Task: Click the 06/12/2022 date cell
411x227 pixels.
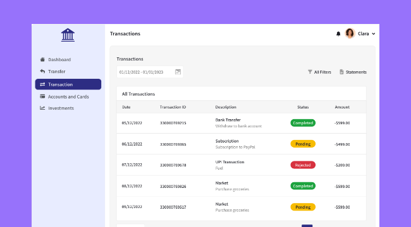Action: pos(132,144)
